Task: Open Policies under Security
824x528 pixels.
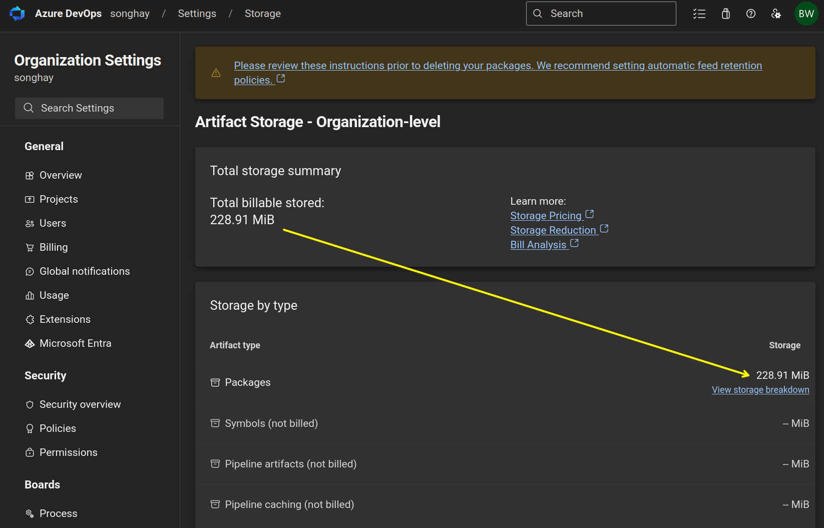Action: click(x=58, y=428)
